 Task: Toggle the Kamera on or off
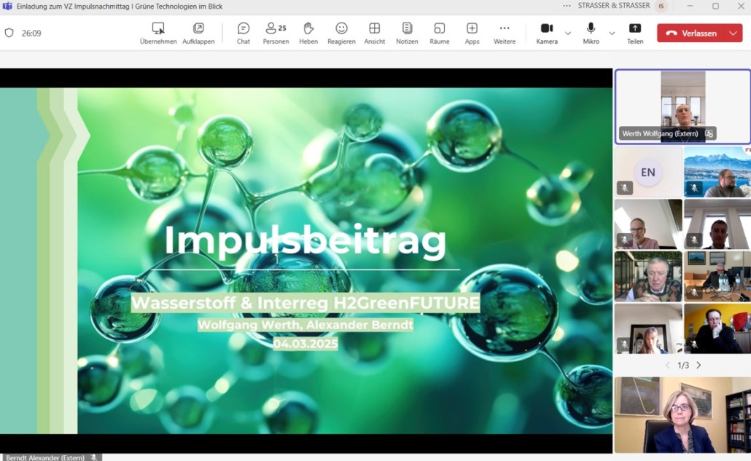coord(547,33)
